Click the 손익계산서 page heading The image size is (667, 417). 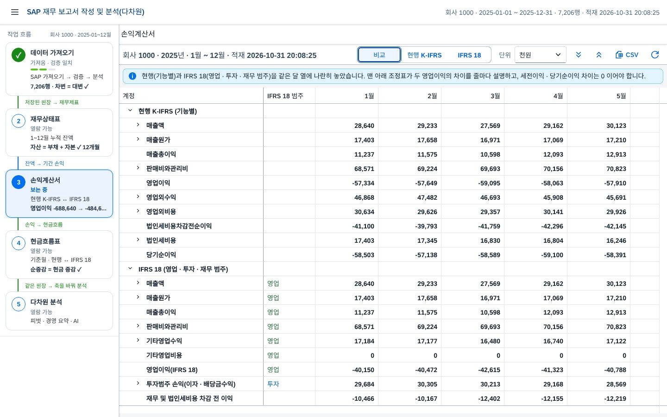tap(138, 34)
